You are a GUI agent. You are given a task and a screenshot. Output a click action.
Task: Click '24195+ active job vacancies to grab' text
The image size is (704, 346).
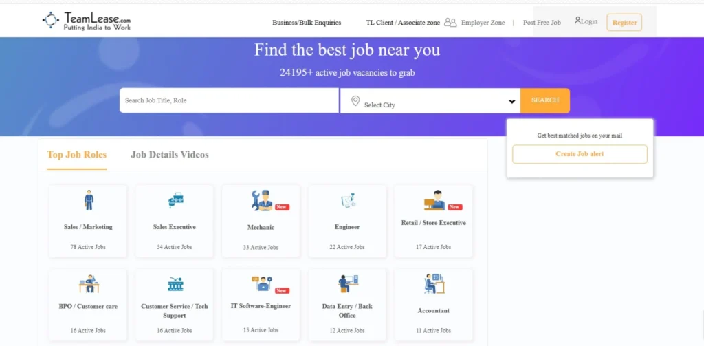(347, 72)
